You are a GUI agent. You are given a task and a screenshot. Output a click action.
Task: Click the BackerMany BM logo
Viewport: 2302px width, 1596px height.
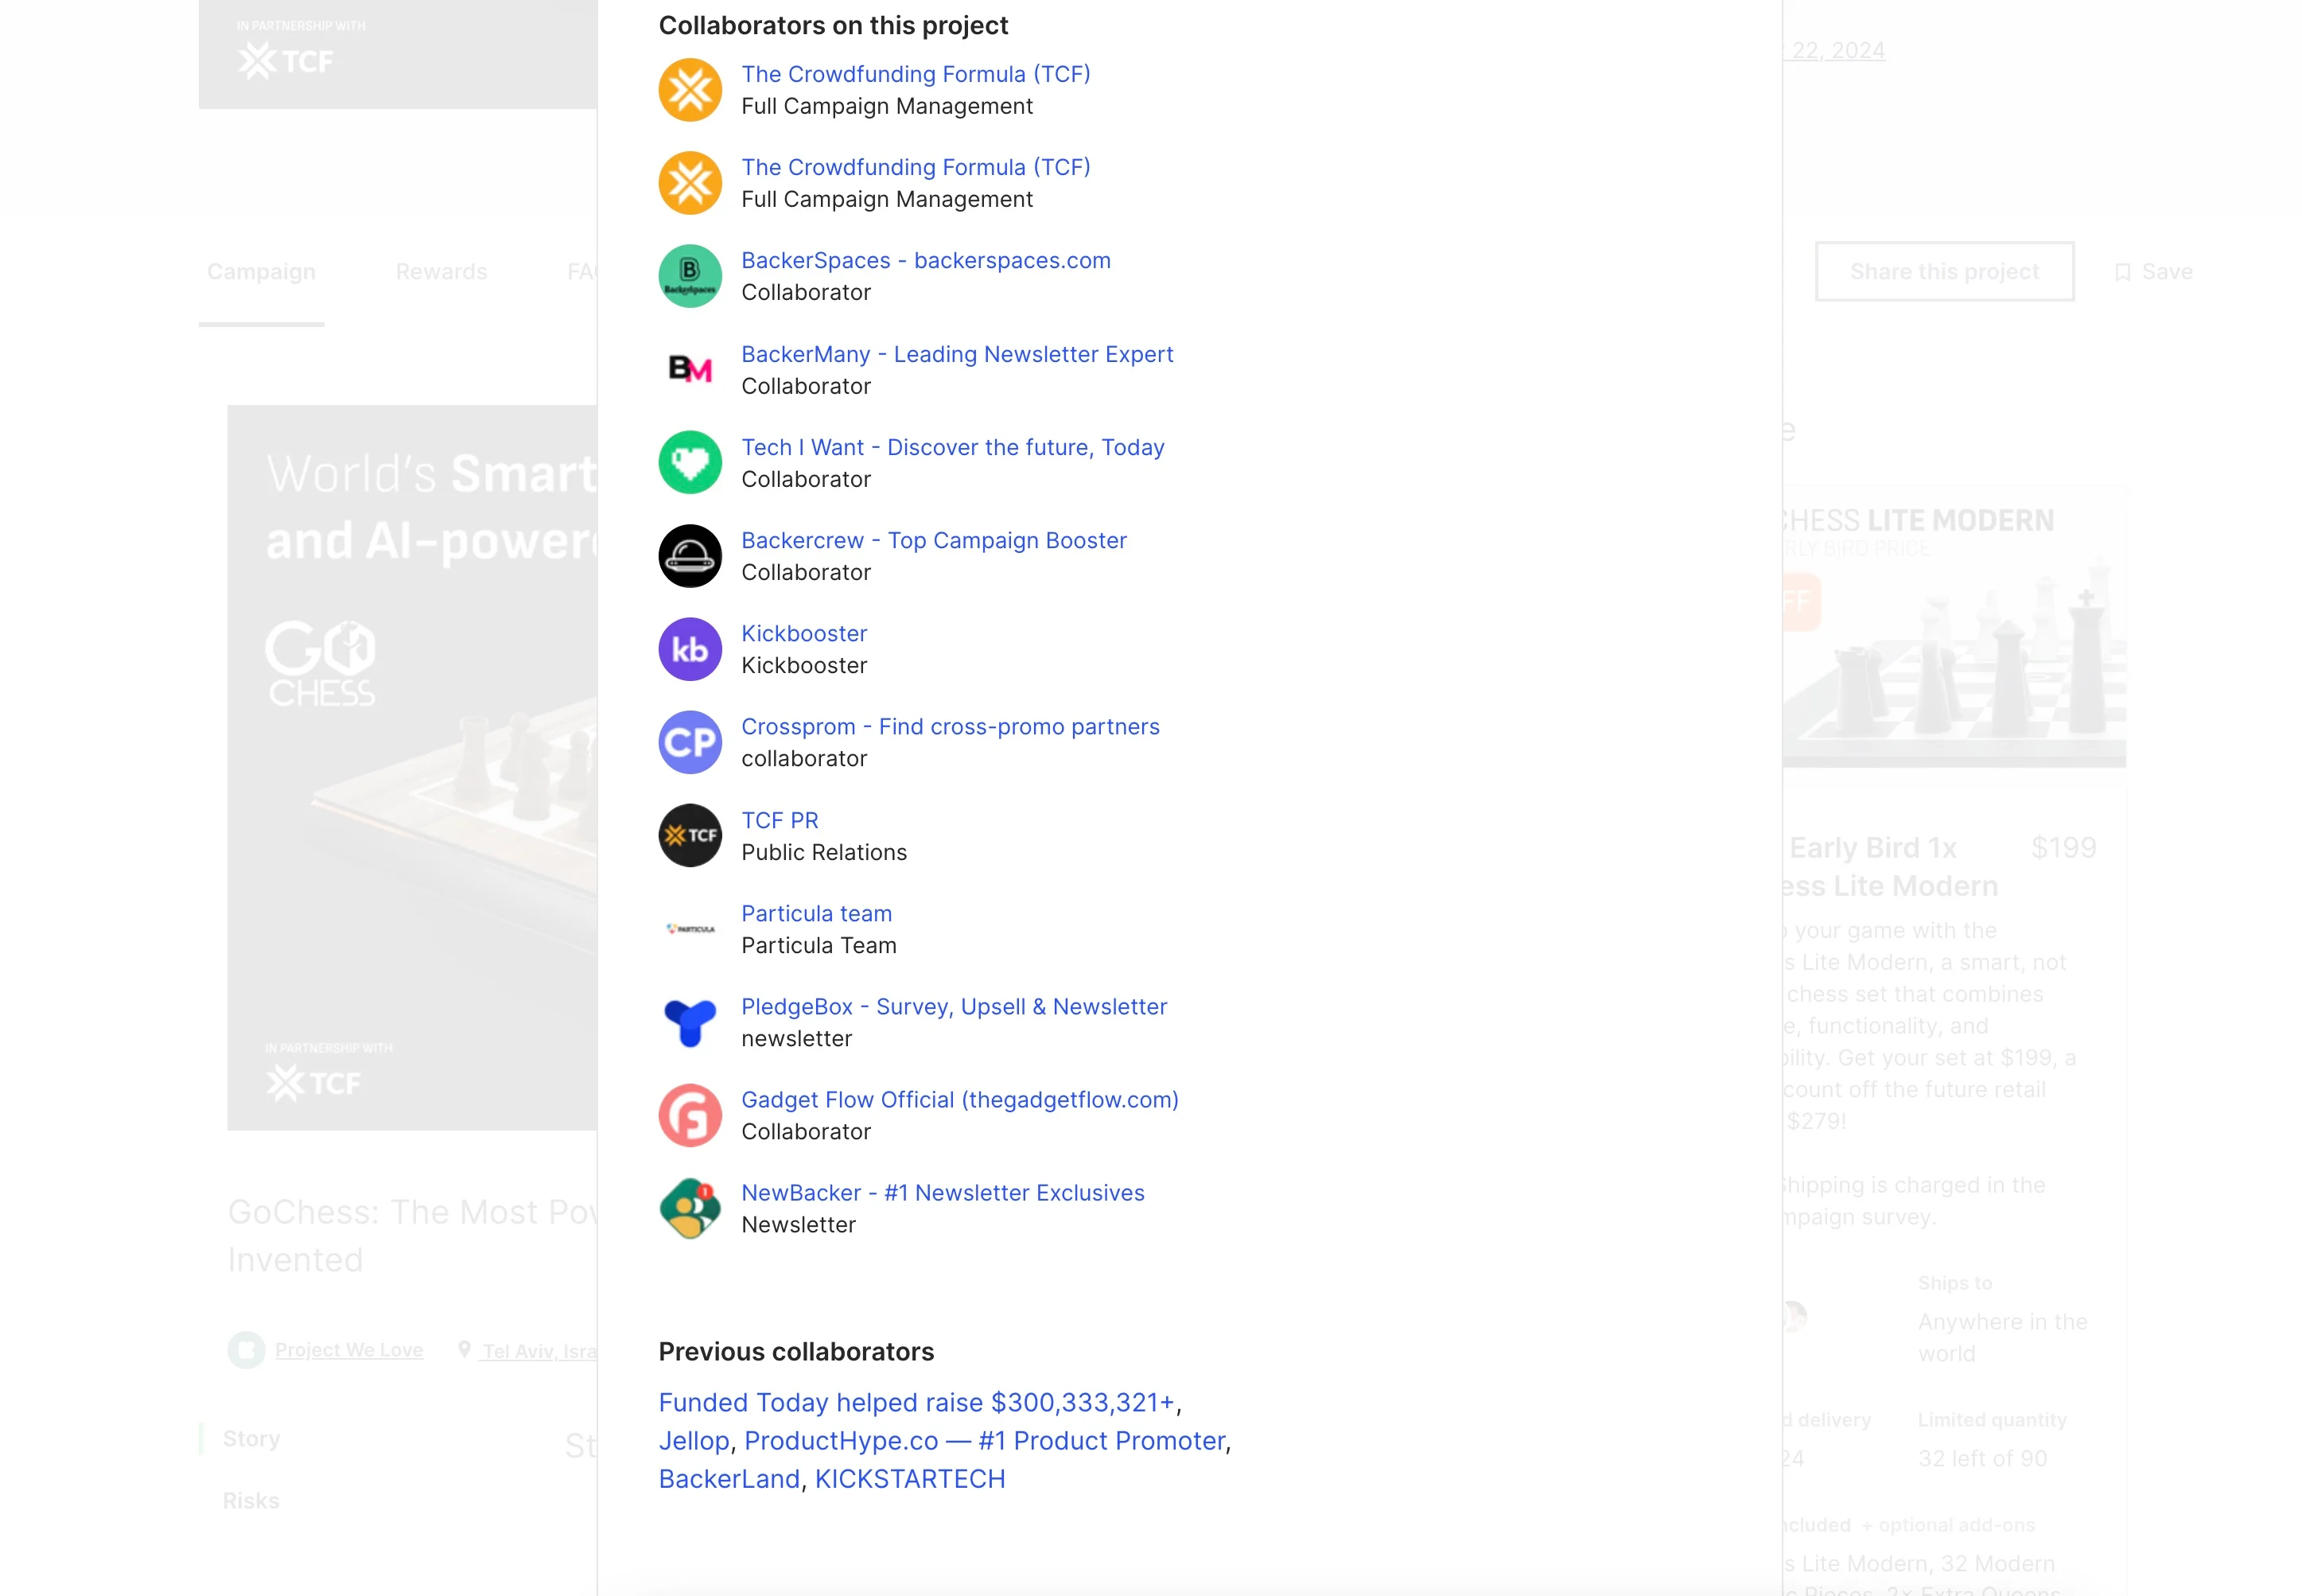coord(690,369)
